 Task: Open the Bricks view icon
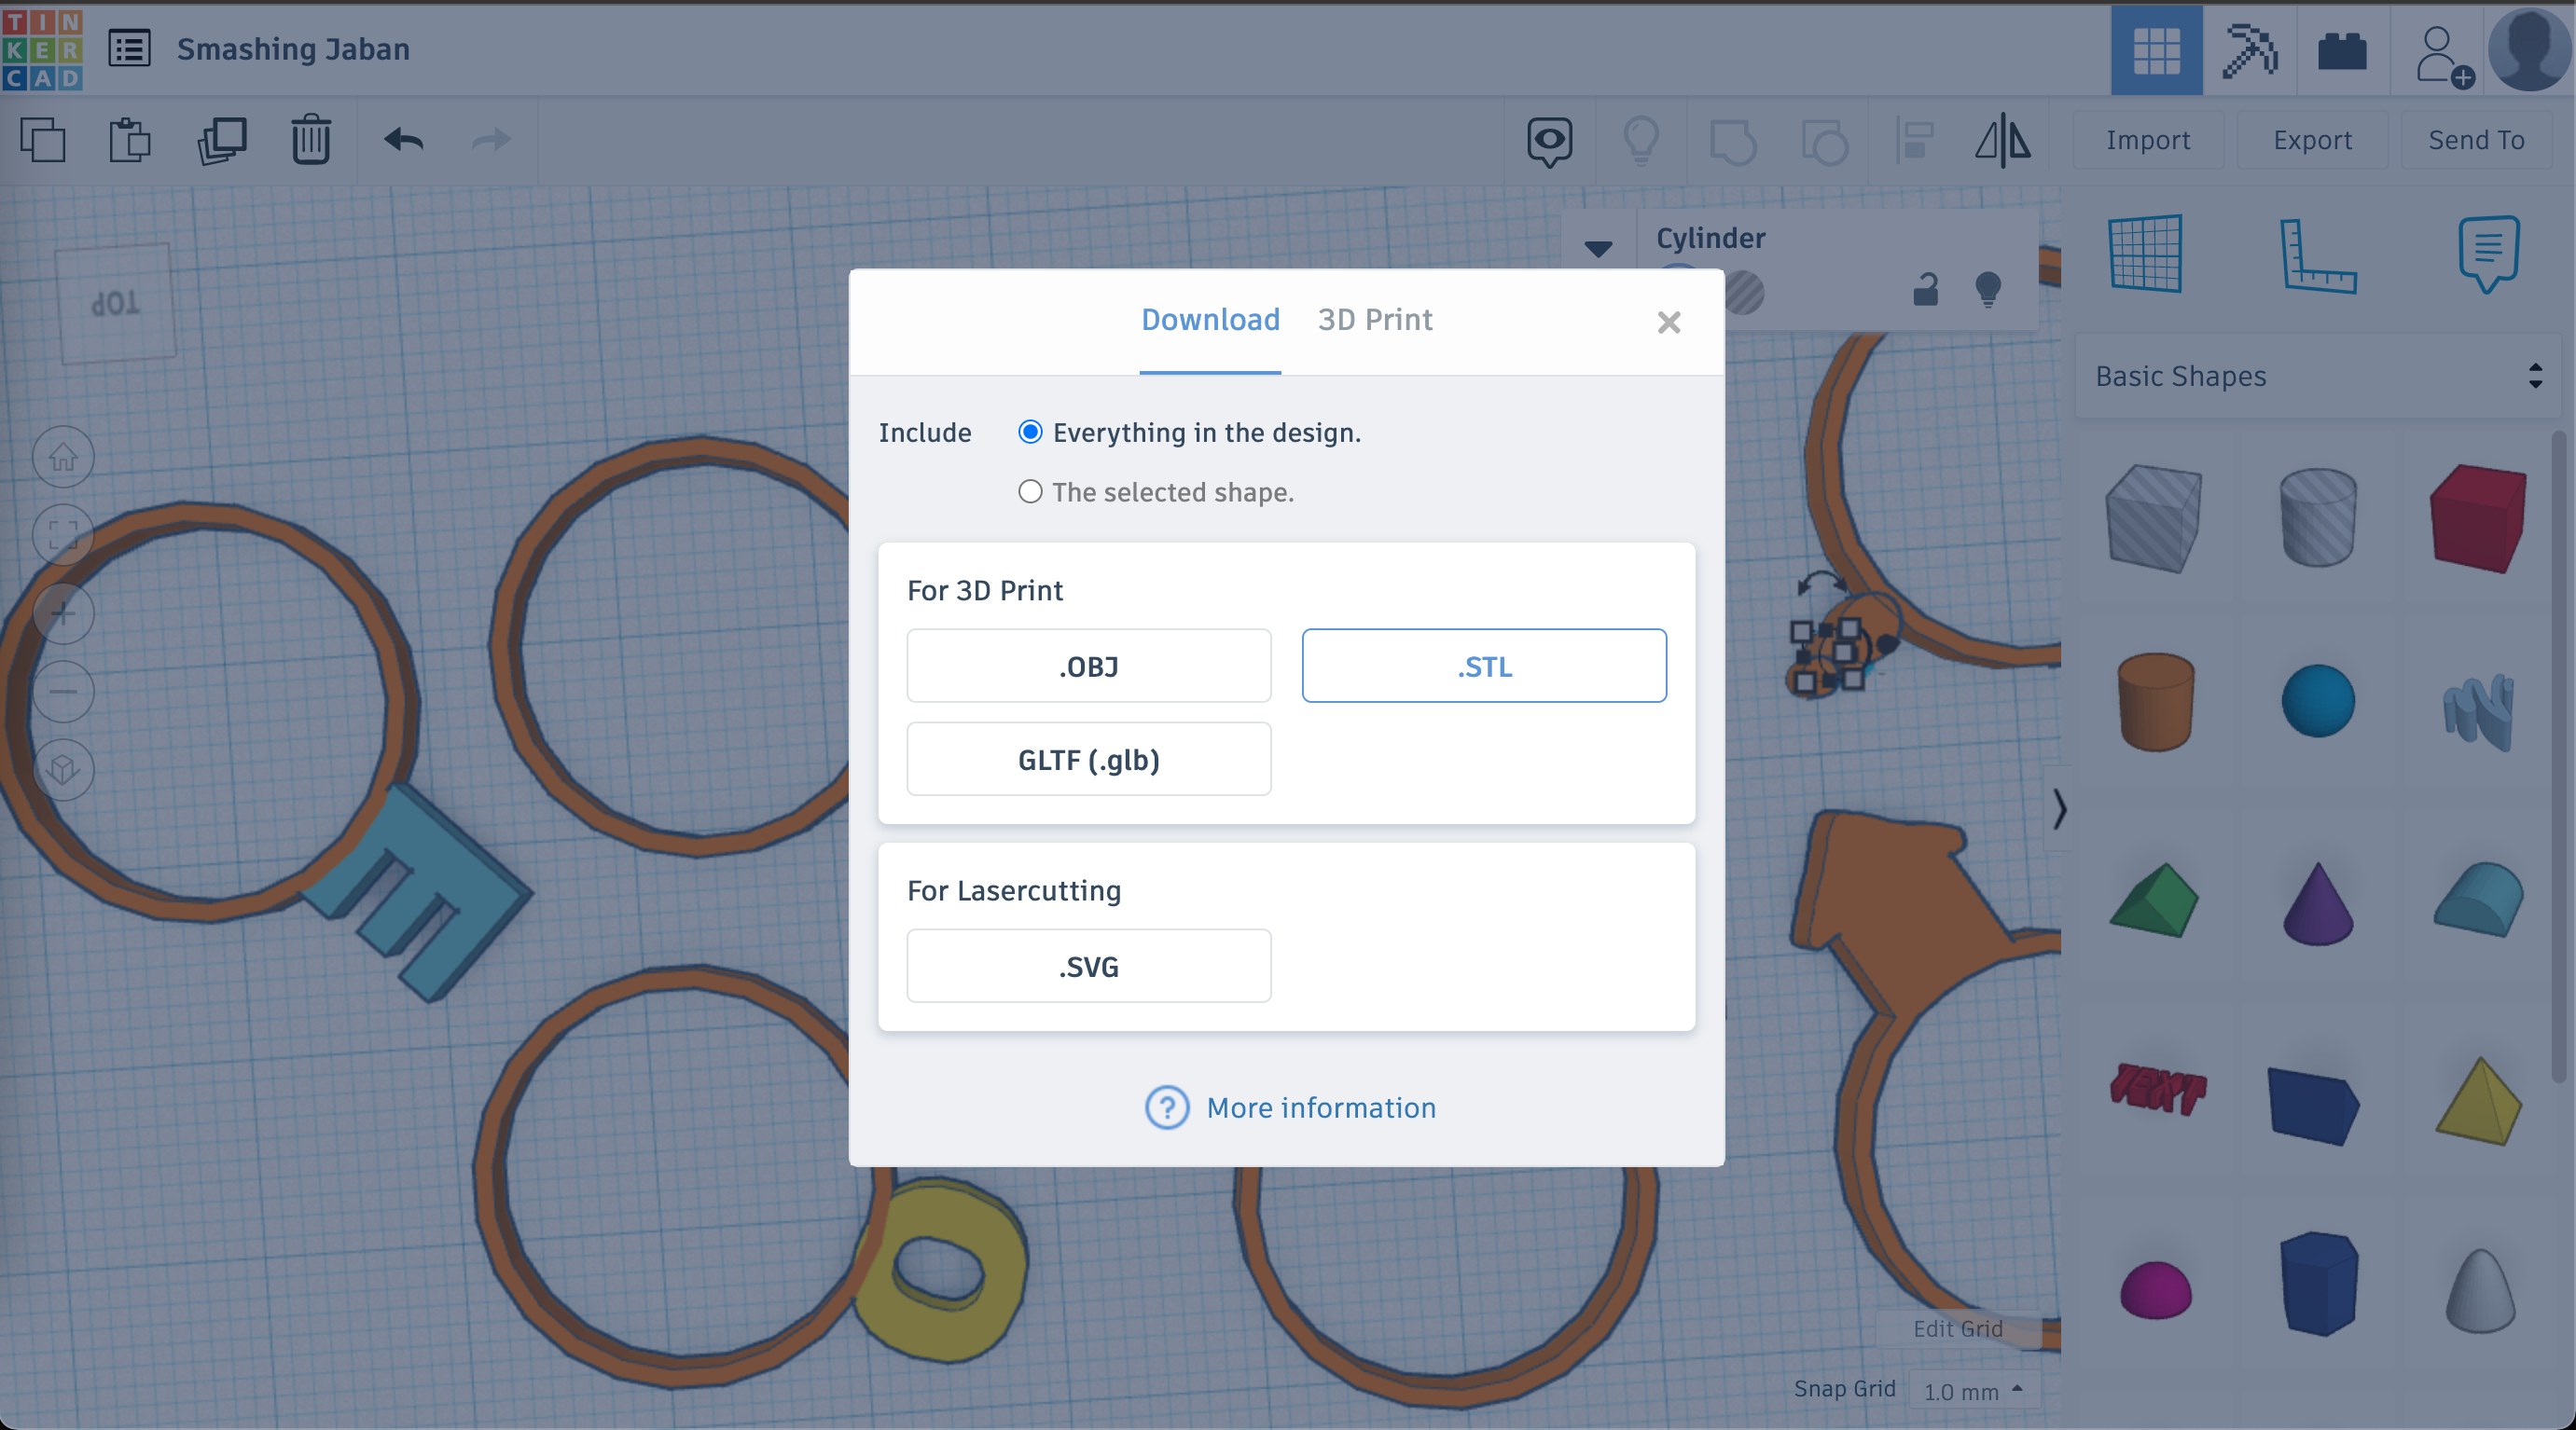(x=2341, y=49)
